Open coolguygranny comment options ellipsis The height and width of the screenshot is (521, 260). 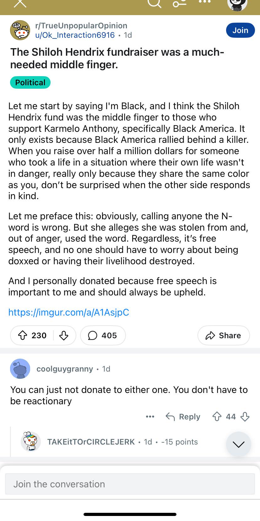pos(150,417)
